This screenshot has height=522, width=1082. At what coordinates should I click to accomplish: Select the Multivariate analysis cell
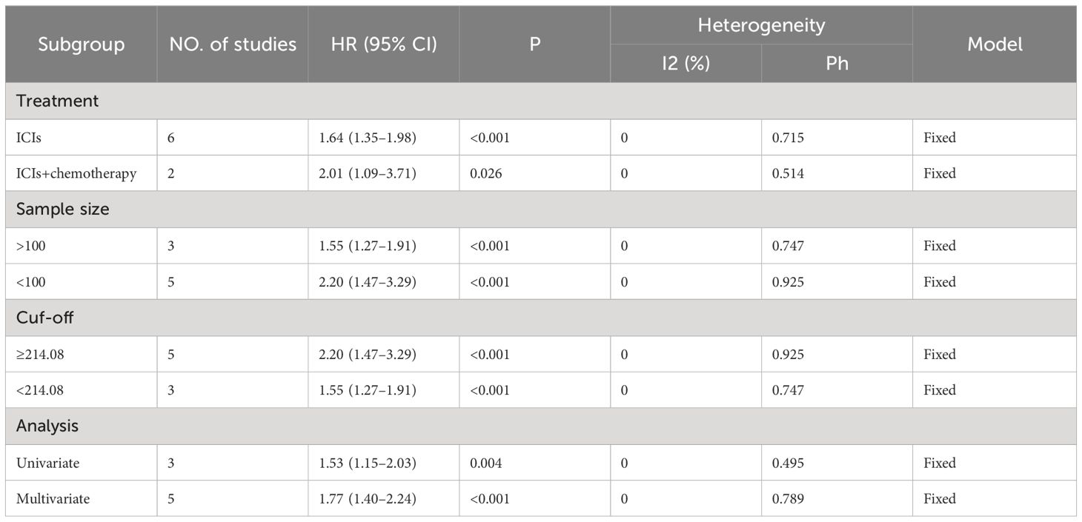82,498
